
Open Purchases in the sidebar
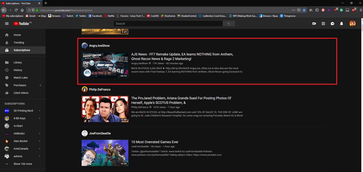coord(23,85)
